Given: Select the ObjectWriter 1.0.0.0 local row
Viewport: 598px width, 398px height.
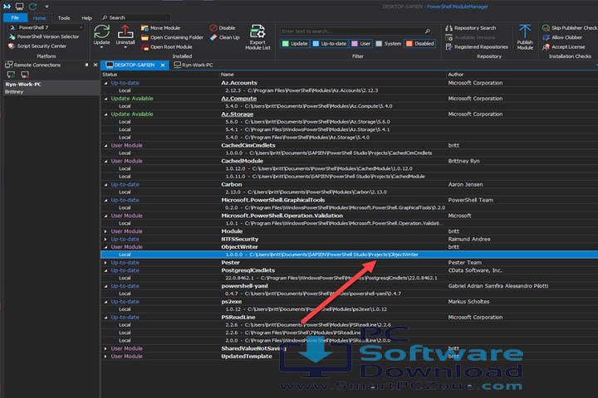Looking at the screenshot, I should coord(349,255).
